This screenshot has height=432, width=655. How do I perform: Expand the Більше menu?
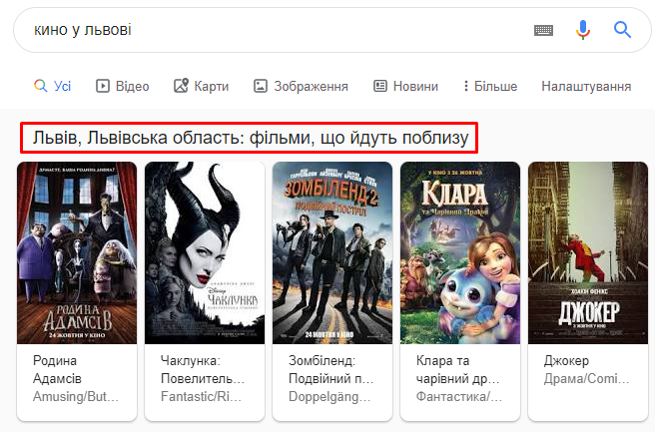tap(490, 86)
